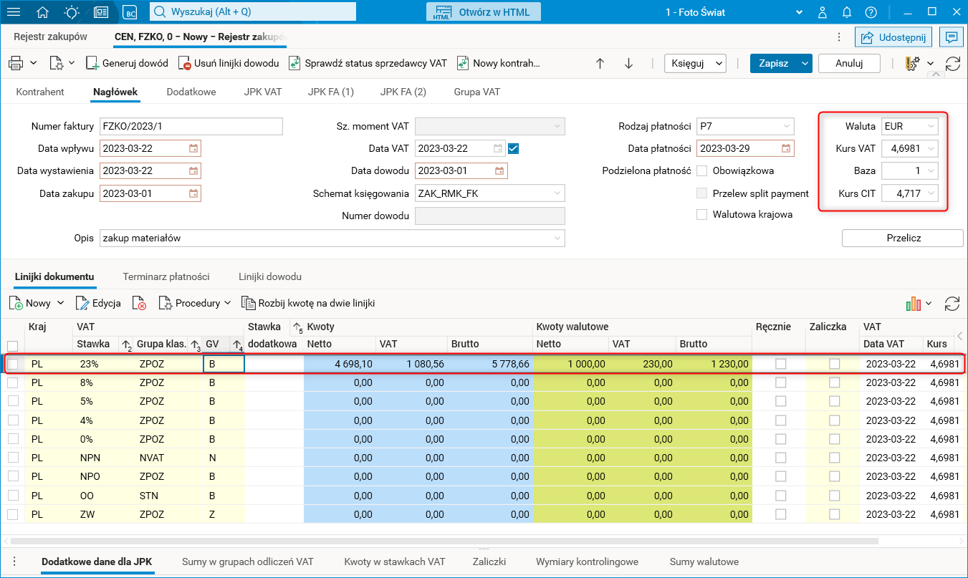The image size is (968, 578).
Task: Click Usuń linijki dowodu
Action: (229, 64)
